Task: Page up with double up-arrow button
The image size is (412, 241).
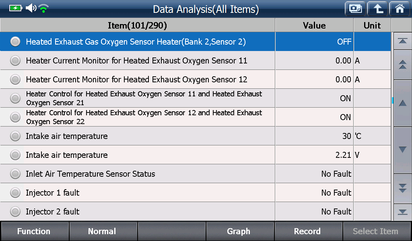Action: [x=402, y=65]
